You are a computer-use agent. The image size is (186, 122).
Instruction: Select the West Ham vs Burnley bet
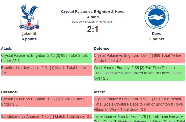click(x=139, y=73)
